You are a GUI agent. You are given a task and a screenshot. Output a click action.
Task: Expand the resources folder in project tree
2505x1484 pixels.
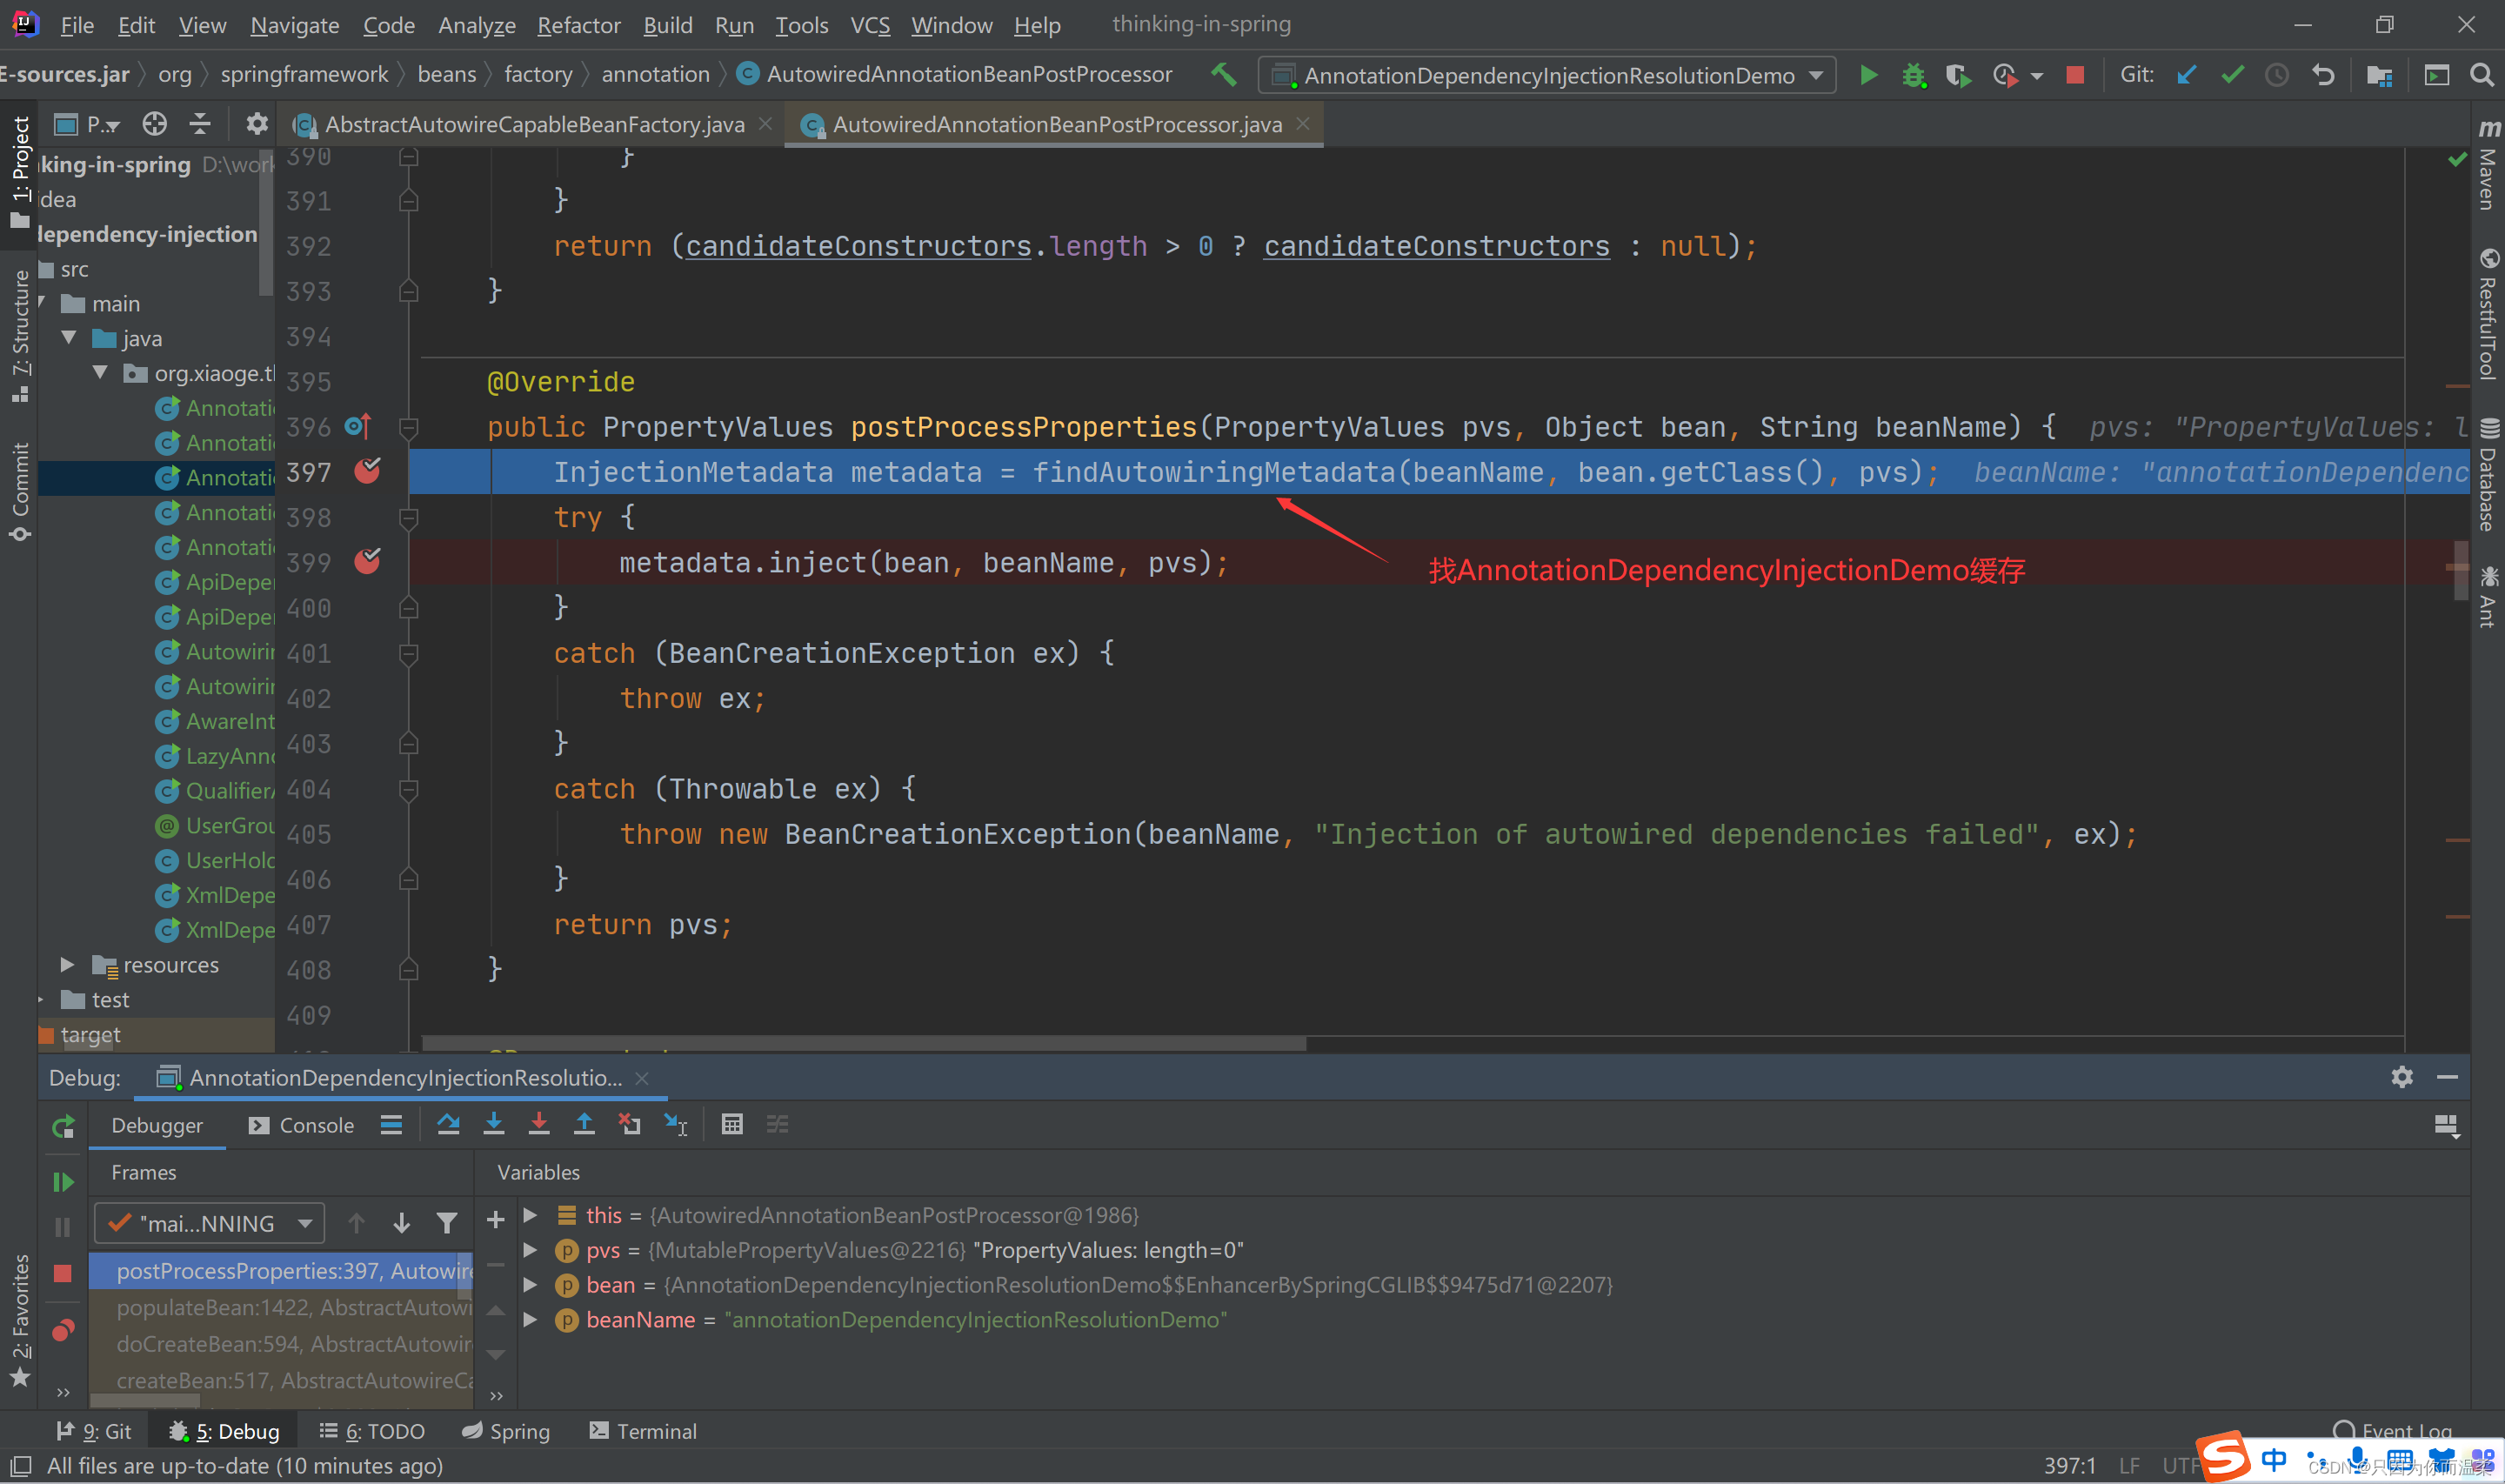(x=67, y=965)
